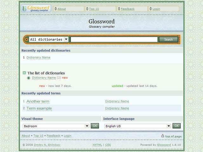Open the Term example link
The width and height of the screenshot is (203, 152).
pos(39,108)
